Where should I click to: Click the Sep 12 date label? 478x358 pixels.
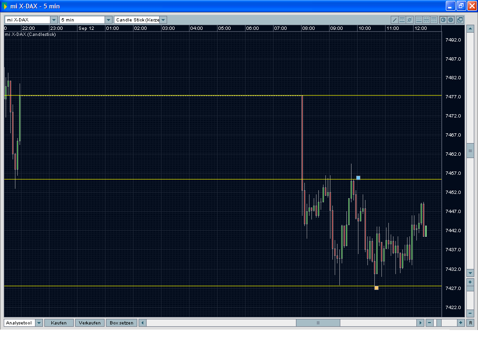pos(86,28)
